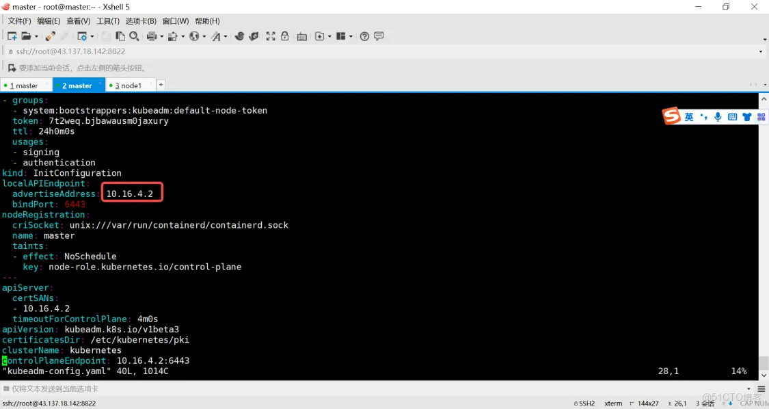The height and width of the screenshot is (409, 769).
Task: Open the 查看(V) menu
Action: point(79,21)
